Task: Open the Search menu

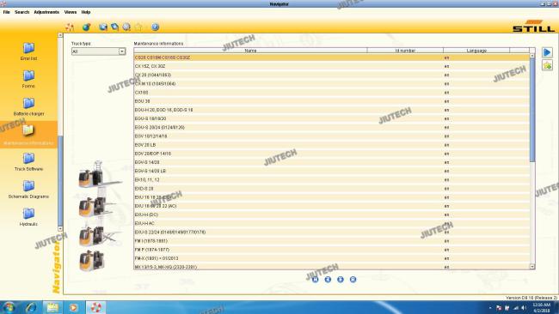Action: click(x=21, y=12)
